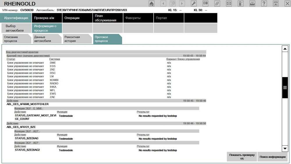Click the printer icon

(x=252, y=4)
